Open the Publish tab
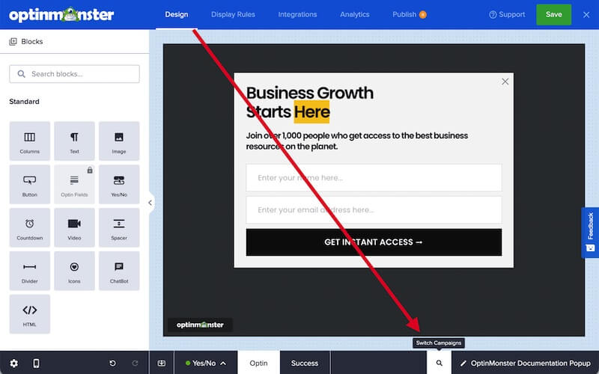 [x=409, y=14]
